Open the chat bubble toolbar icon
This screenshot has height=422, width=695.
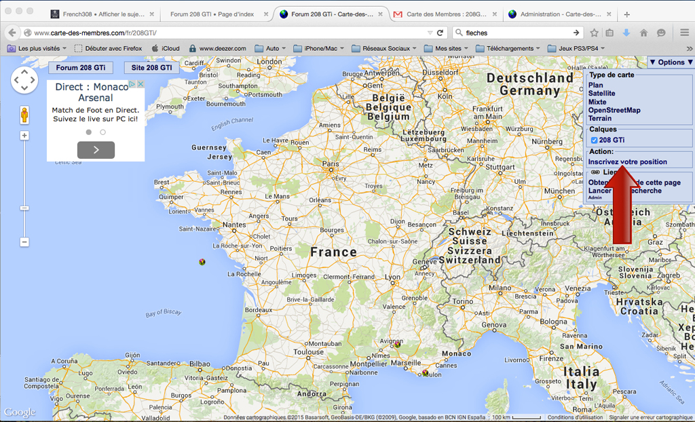point(661,33)
